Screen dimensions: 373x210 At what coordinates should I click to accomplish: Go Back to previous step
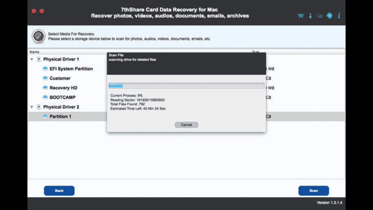pyautogui.click(x=59, y=191)
